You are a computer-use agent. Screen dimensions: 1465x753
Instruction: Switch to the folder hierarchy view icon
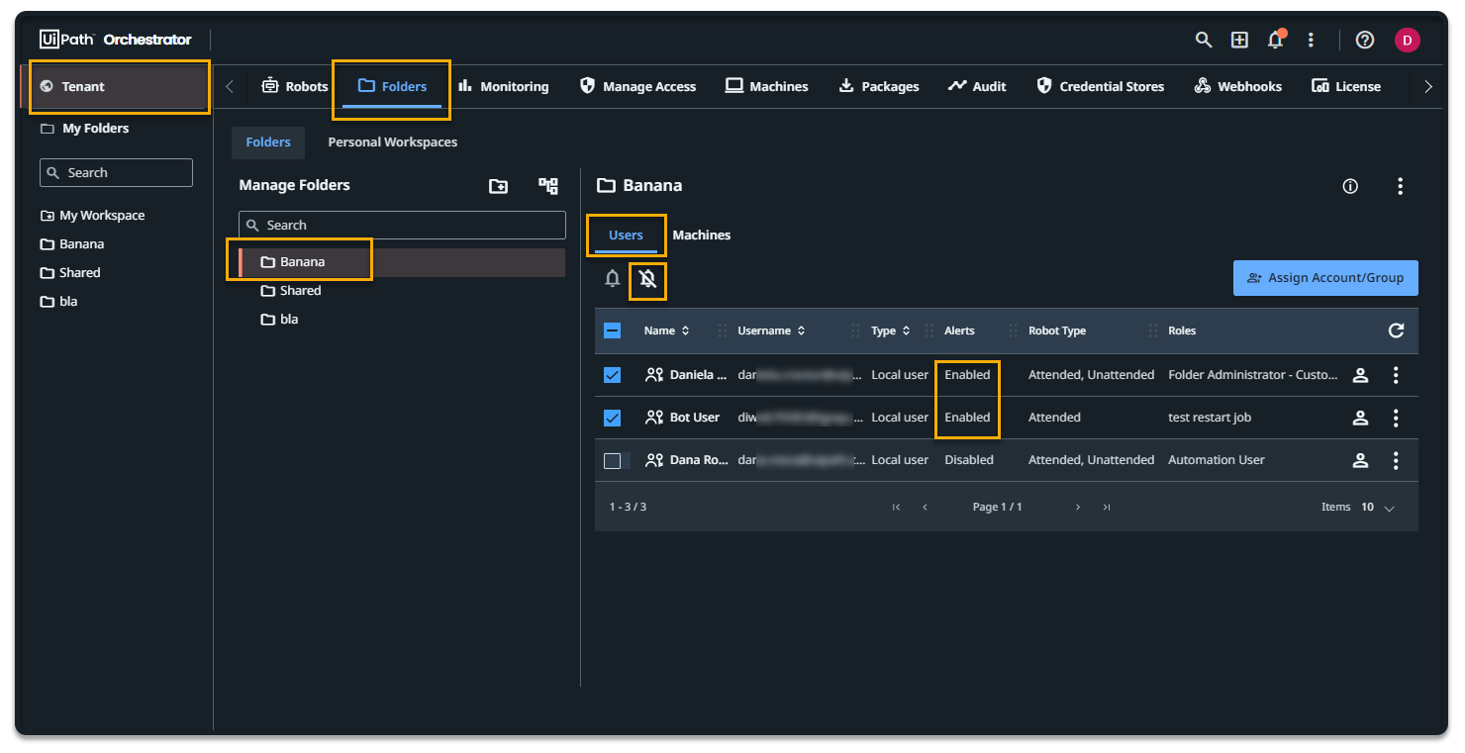tap(547, 186)
